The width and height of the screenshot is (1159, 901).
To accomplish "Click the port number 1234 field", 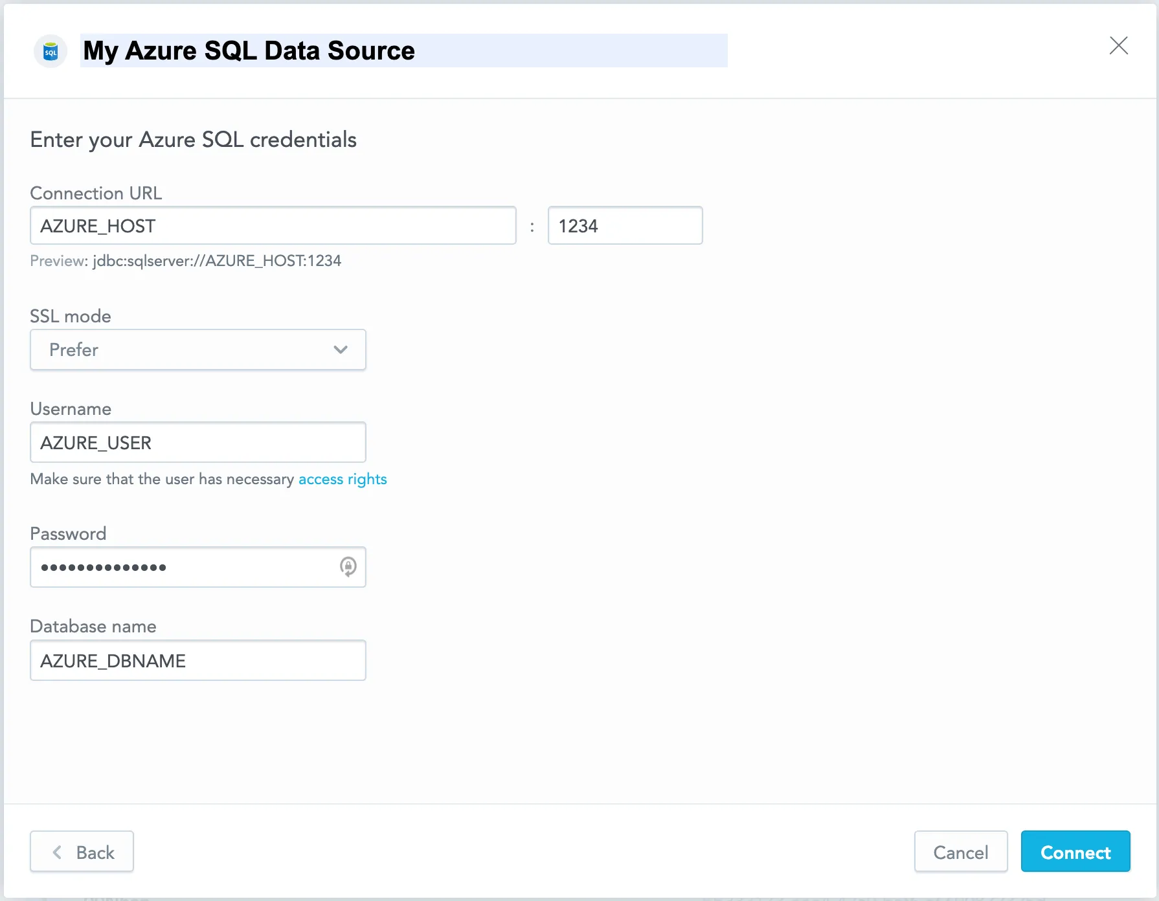I will [x=624, y=225].
